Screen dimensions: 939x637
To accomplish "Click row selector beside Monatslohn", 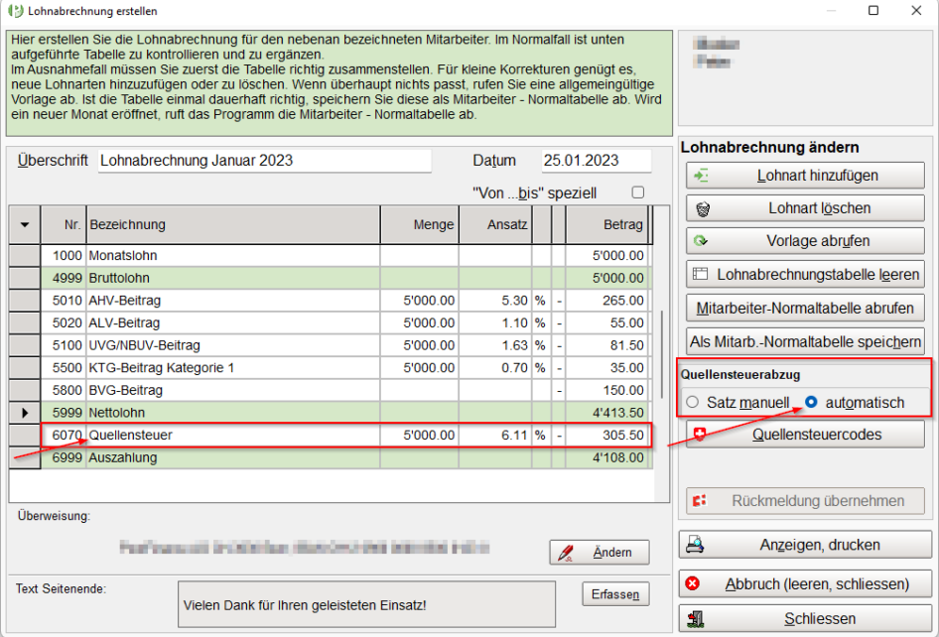I will 25,256.
